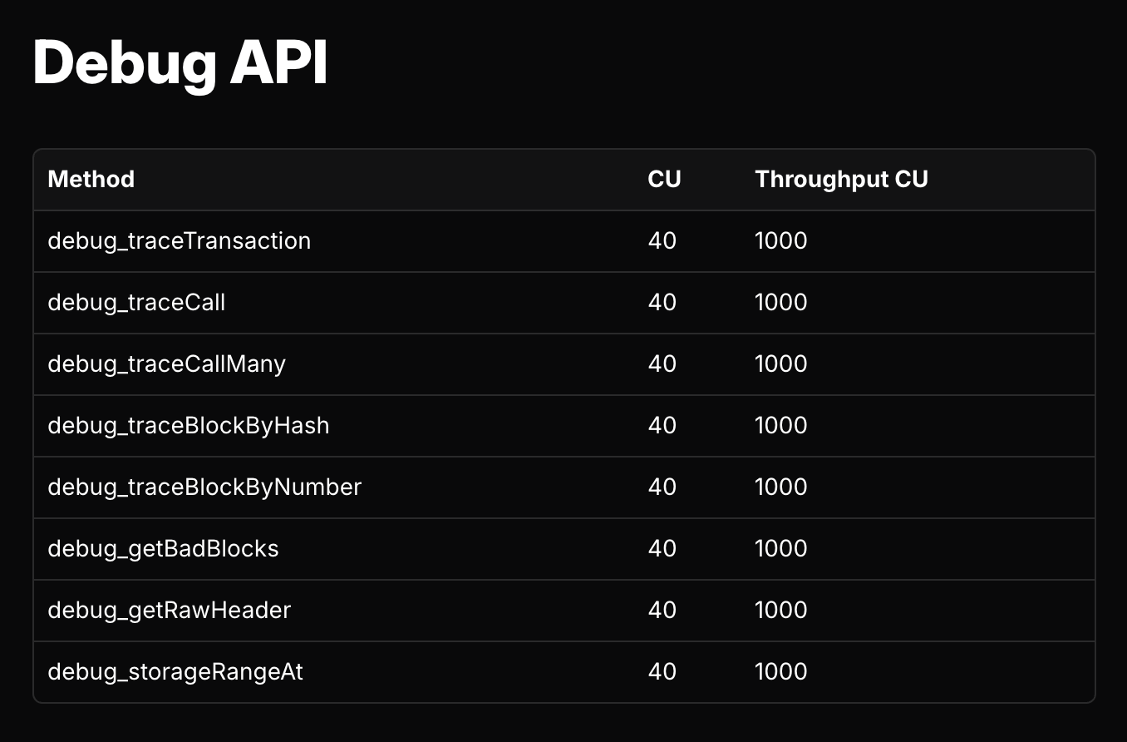Select the debug_traceBlockByHash method name
This screenshot has width=1127, height=742.
[189, 426]
